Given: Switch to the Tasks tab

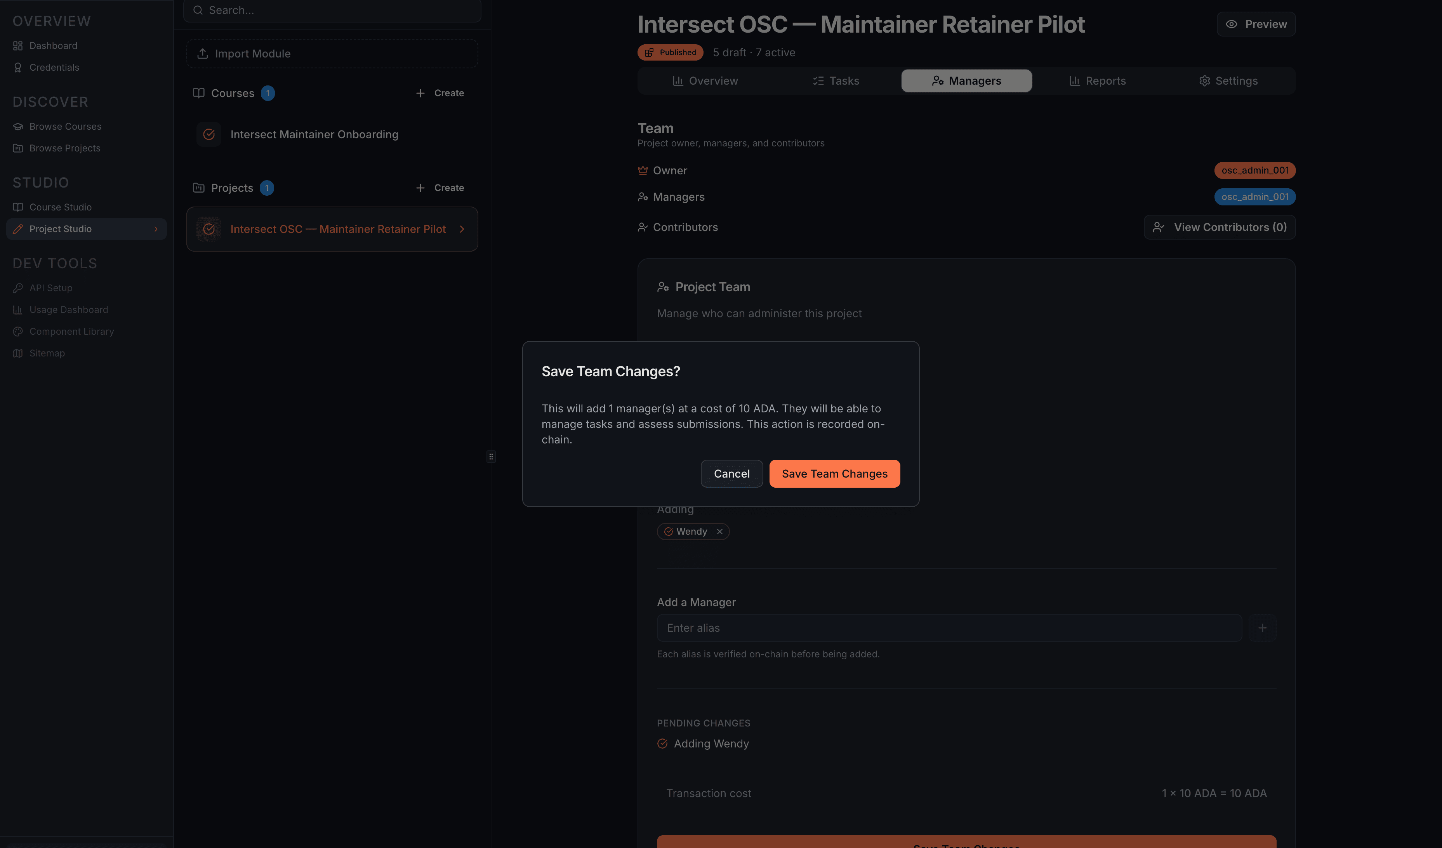Looking at the screenshot, I should click(x=836, y=81).
